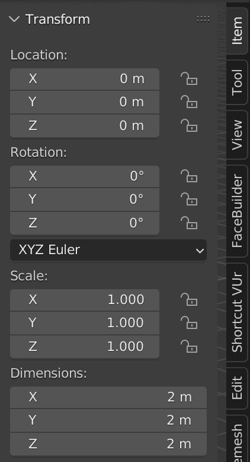Lock the Rotation X axis
250x462 pixels.
coord(188,176)
